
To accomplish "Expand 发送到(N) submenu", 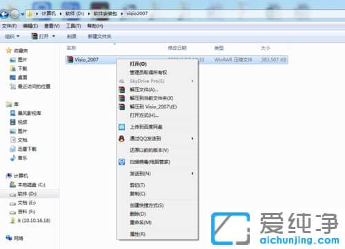I will (157, 174).
